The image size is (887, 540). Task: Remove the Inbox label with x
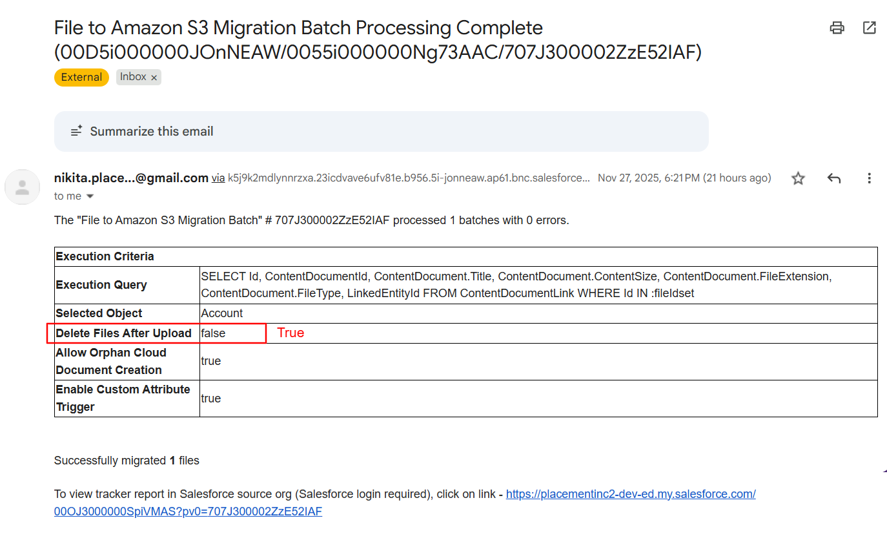click(154, 78)
